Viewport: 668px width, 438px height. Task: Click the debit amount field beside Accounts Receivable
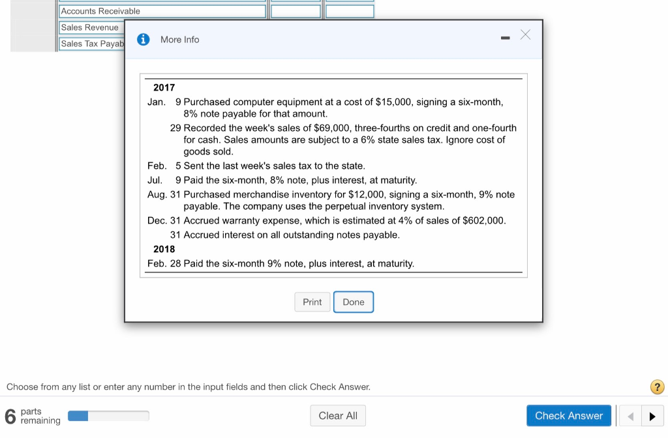pos(296,10)
